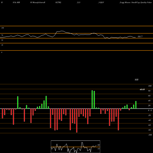Click the "Legg Mason Small-Cap Quality Value" title
The image size is (153, 153).
coord(136,2)
